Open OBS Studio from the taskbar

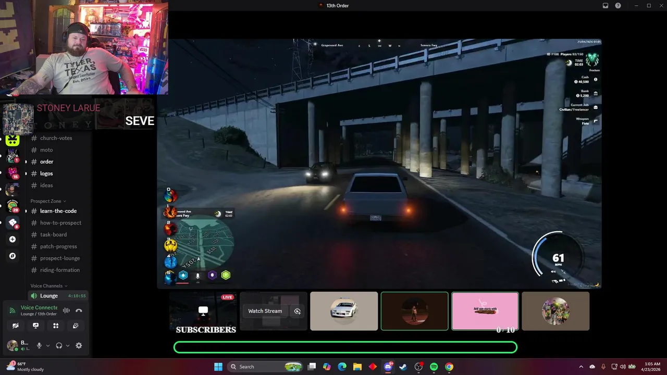[418, 367]
